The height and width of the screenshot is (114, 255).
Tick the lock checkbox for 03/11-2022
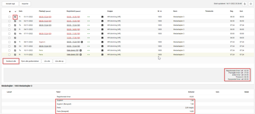(x=10, y=25)
